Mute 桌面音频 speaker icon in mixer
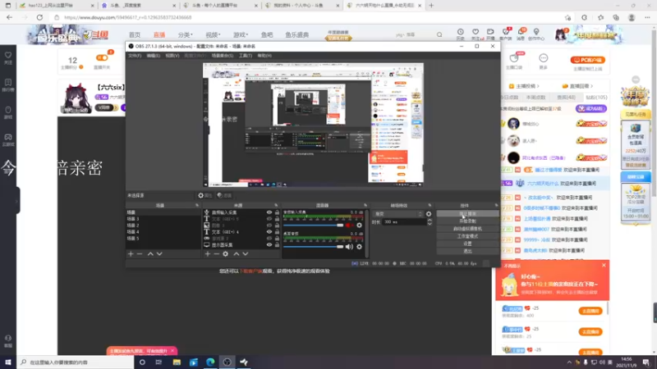The width and height of the screenshot is (657, 369). pos(348,247)
